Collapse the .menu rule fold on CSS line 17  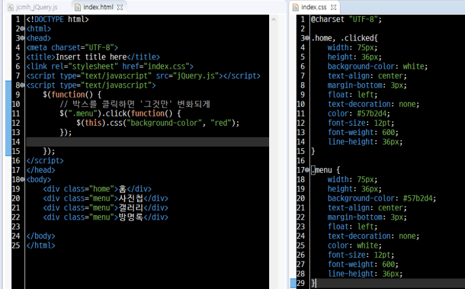(x=307, y=170)
